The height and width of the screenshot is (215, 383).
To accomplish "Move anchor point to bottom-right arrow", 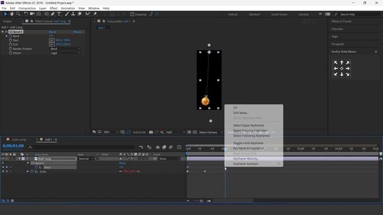I will 348,74.
